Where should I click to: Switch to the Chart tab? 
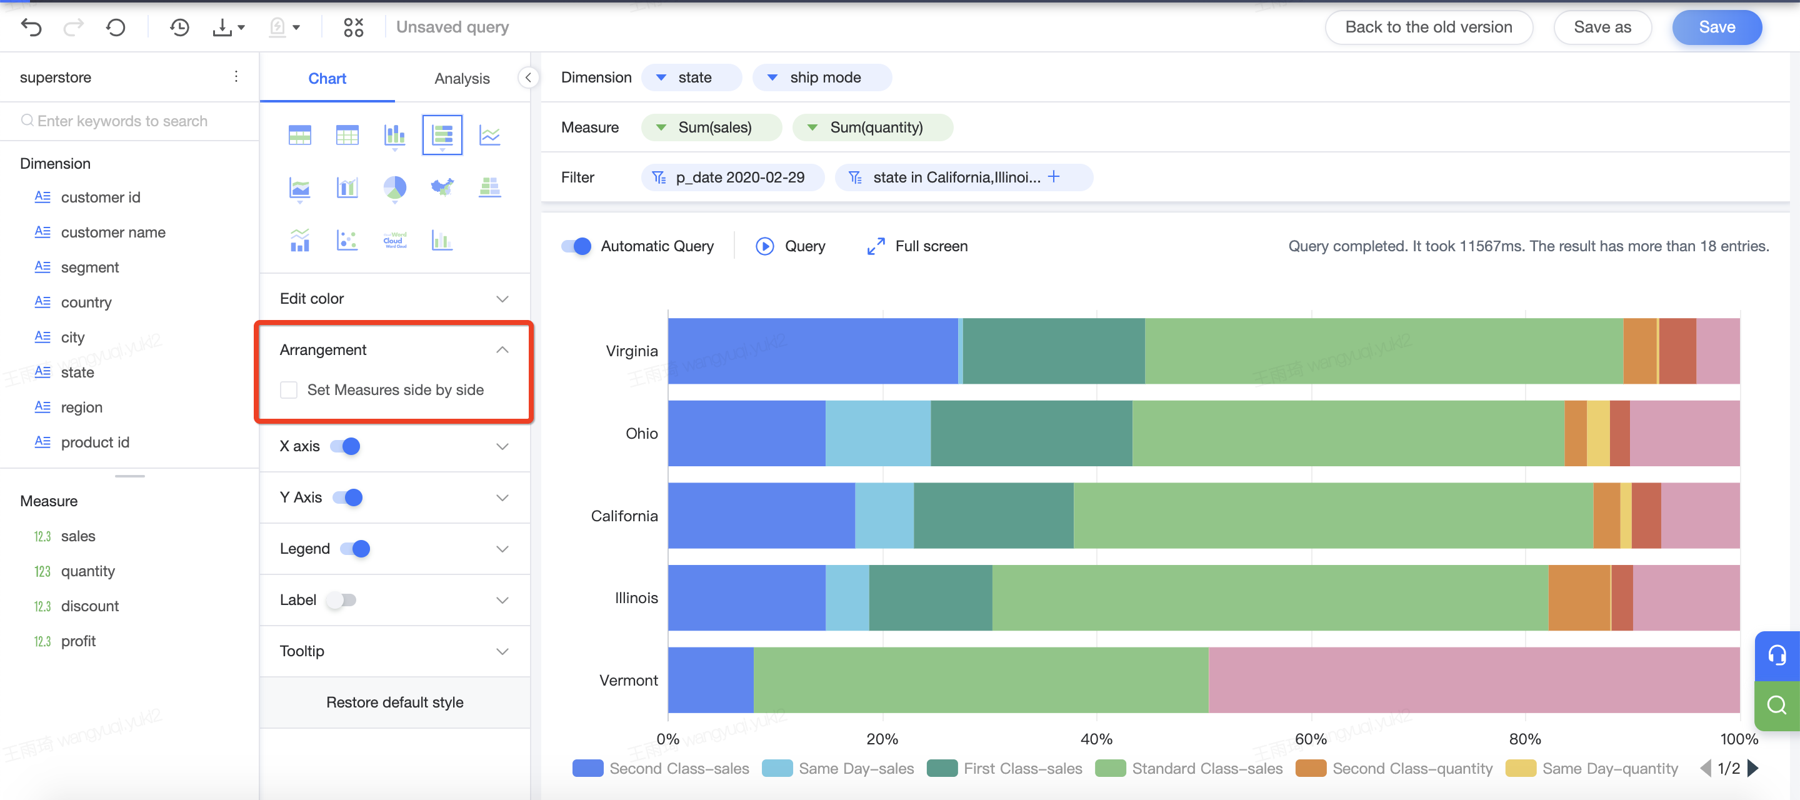tap(327, 78)
